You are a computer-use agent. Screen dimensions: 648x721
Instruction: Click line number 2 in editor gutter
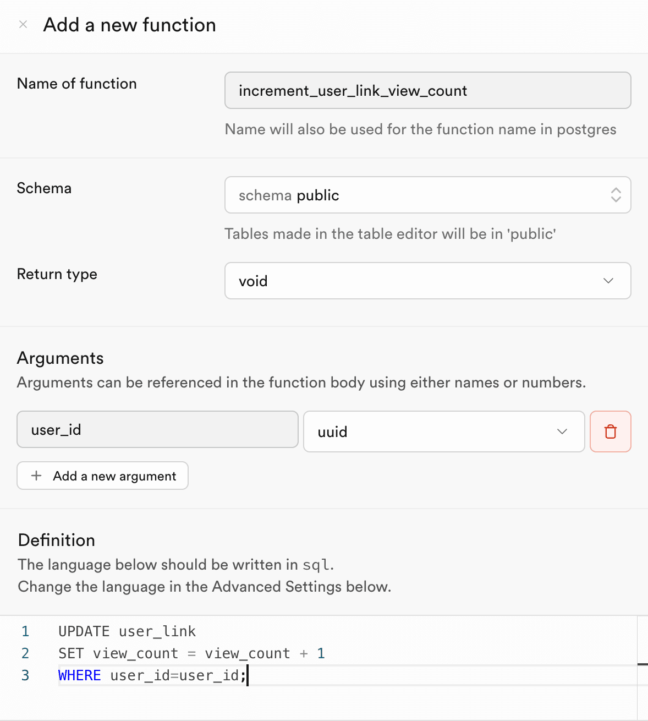tap(25, 653)
